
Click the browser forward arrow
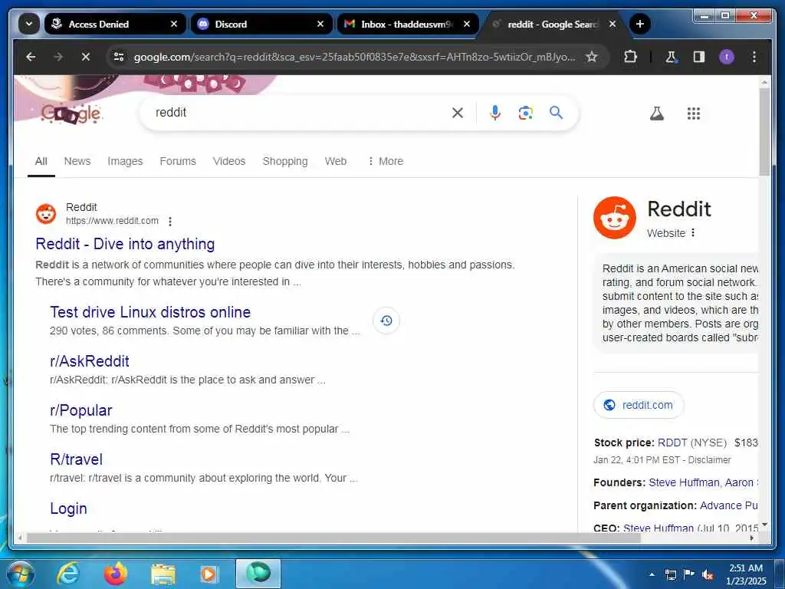(58, 57)
